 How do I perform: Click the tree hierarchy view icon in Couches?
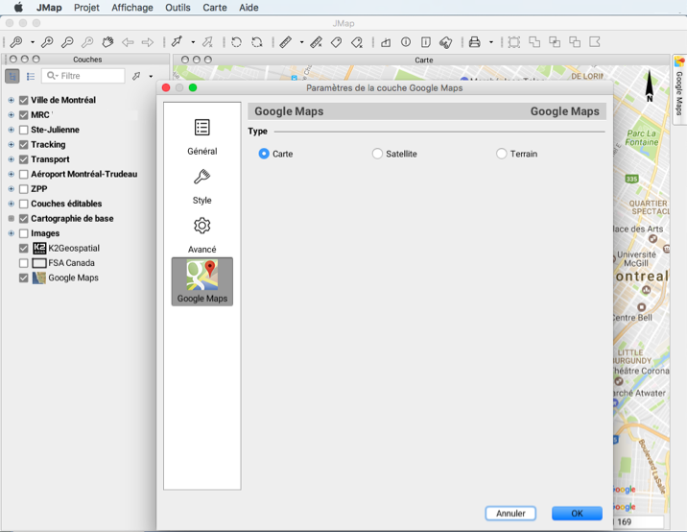[12, 76]
